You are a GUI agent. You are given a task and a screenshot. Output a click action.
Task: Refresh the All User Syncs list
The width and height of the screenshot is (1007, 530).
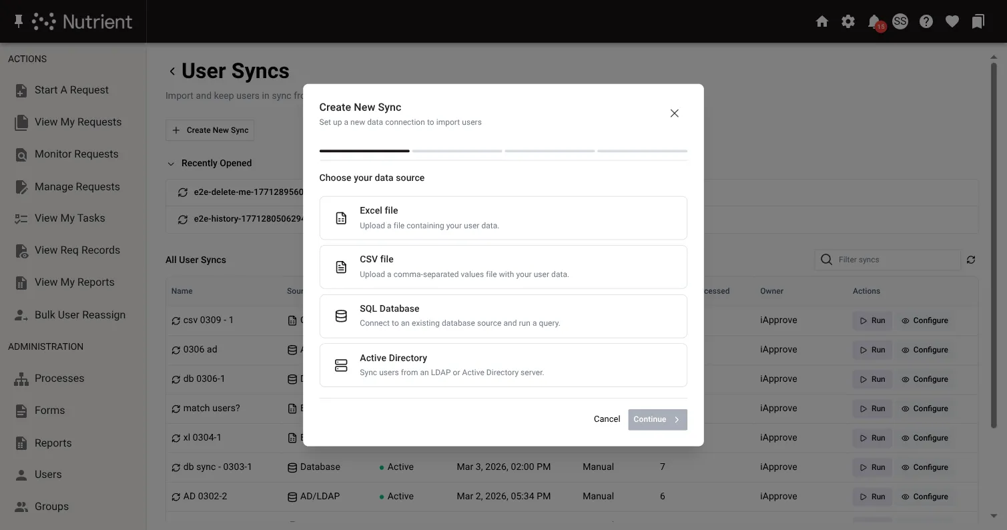[971, 260]
